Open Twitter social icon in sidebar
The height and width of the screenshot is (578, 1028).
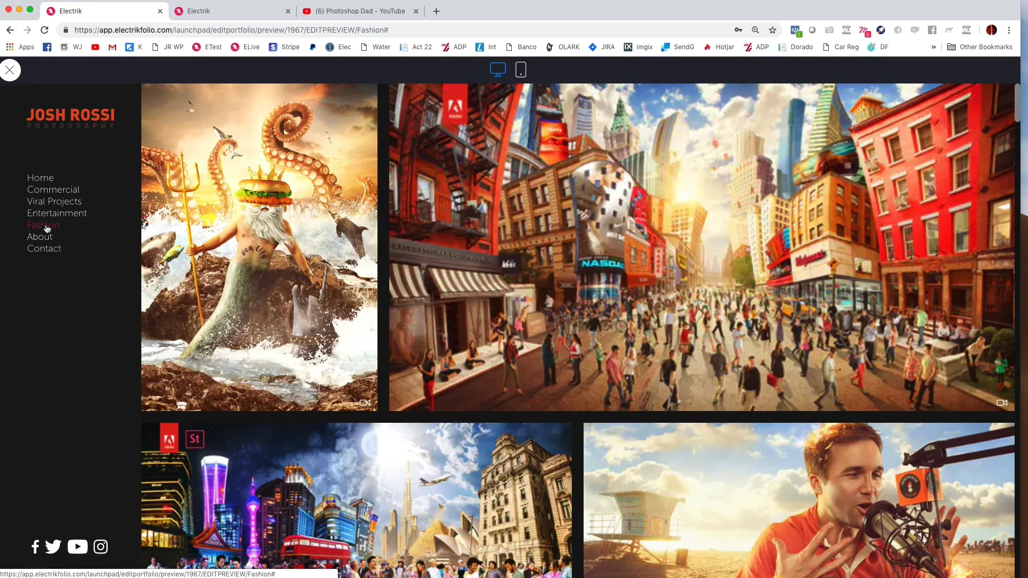54,546
